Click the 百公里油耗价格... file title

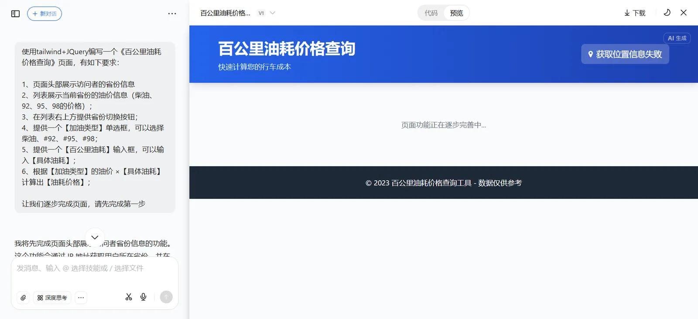[226, 13]
